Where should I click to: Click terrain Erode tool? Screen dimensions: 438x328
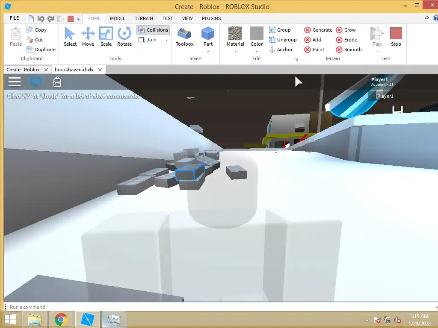pos(346,40)
